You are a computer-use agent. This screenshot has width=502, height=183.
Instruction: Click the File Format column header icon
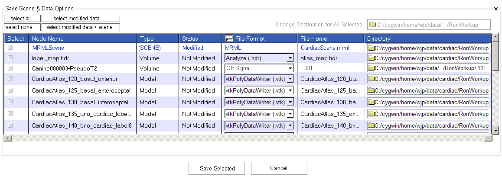(229, 39)
